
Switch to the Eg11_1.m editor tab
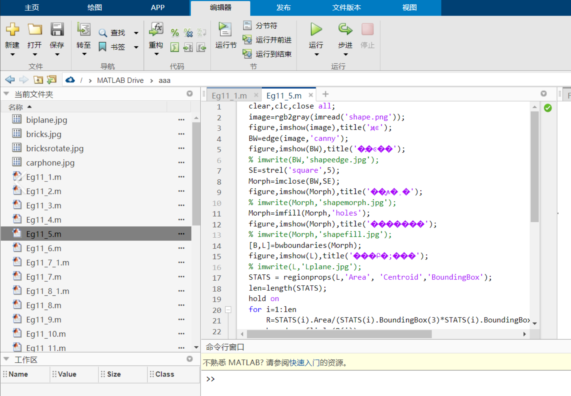pos(229,95)
